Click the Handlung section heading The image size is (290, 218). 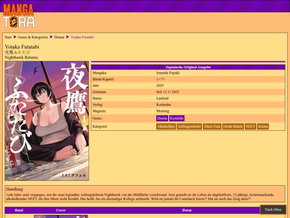pos(15,189)
